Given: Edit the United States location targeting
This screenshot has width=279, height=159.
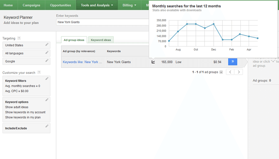Looking at the screenshot, I should pyautogui.click(x=47, y=44).
